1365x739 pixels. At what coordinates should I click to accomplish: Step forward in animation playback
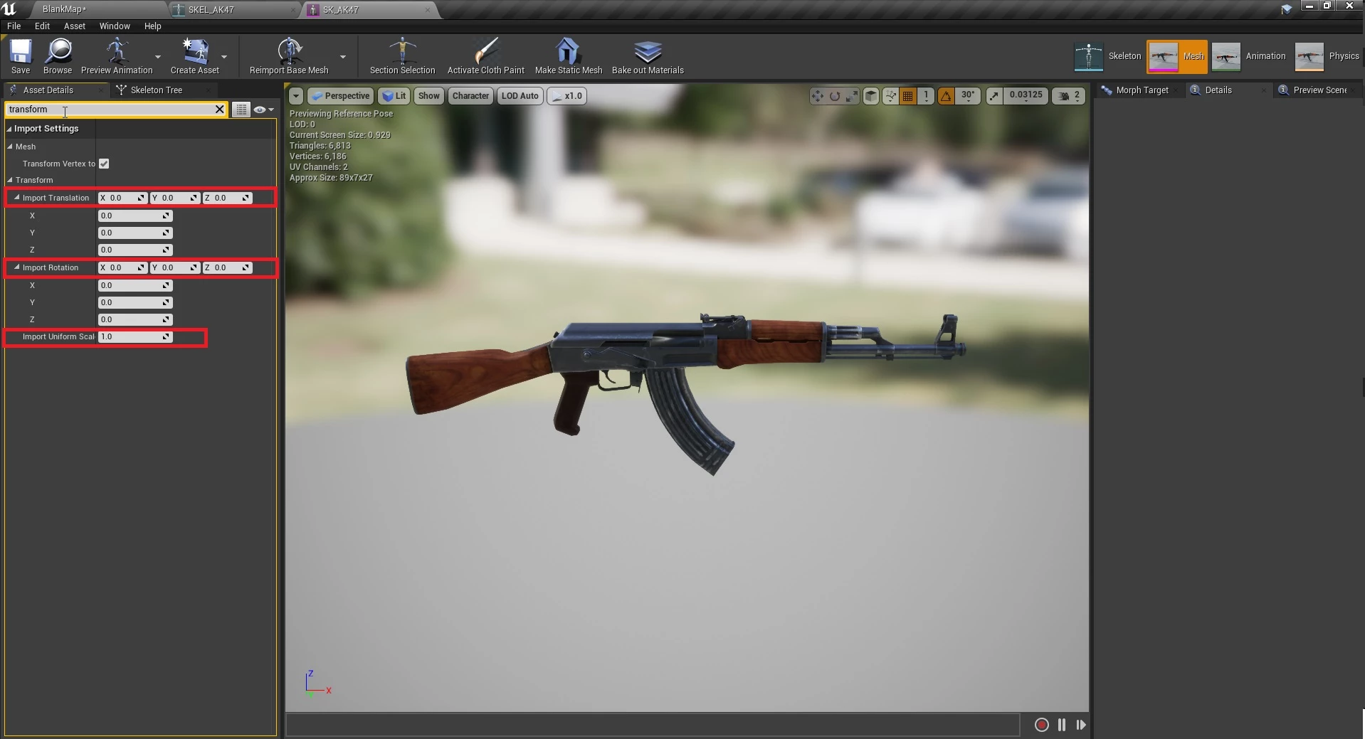(1081, 725)
